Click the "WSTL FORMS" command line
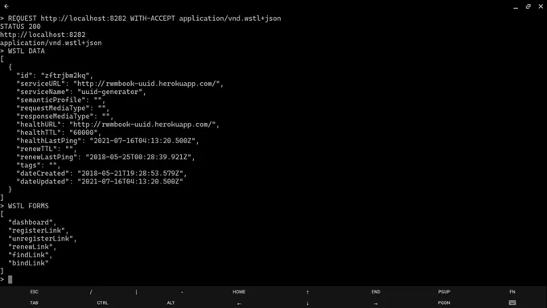This screenshot has width=547, height=308. [x=28, y=206]
